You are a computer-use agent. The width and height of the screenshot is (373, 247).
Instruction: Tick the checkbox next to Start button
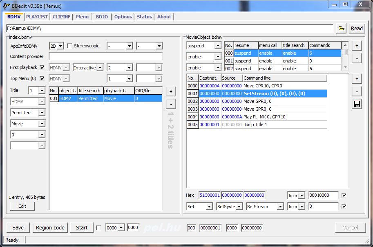coord(98,228)
